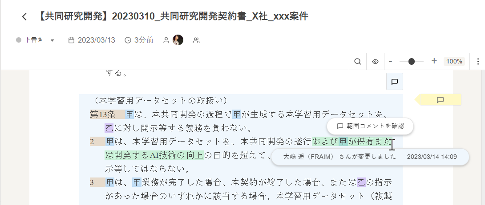Adjust the zoom slider handle
The height and width of the screenshot is (205, 485).
pyautogui.click(x=412, y=61)
